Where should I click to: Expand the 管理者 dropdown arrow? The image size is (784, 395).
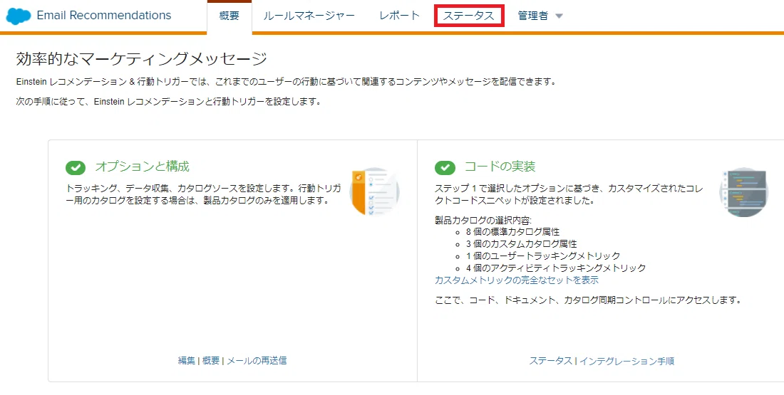pyautogui.click(x=559, y=16)
